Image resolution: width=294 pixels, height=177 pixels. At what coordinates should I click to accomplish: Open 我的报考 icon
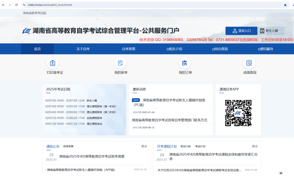tap(120, 63)
